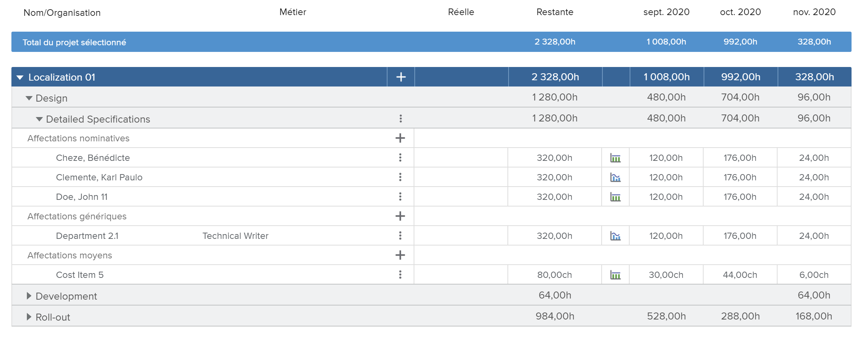Open the chart icon for Cost Item 5
Viewport: 860px width, 339px height.
coord(615,275)
